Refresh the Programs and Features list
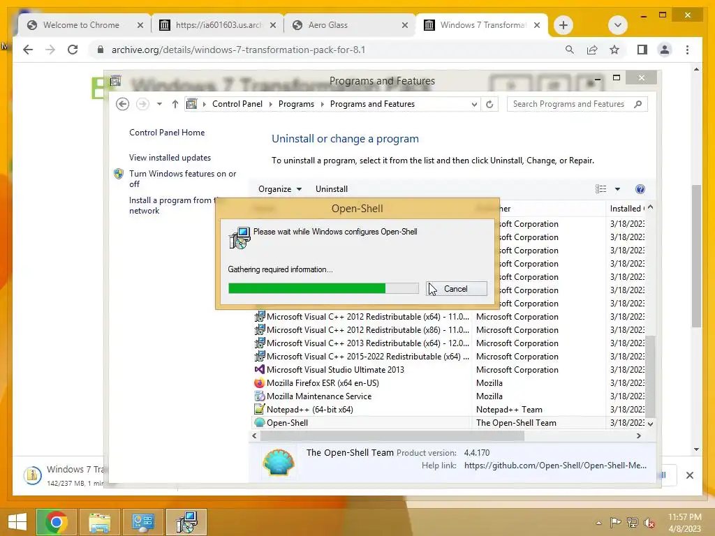 click(489, 105)
